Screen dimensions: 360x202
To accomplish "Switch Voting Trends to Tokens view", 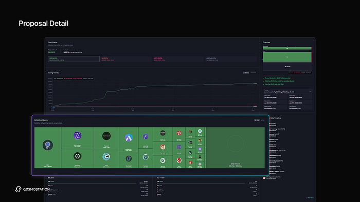I will pyautogui.click(x=246, y=73).
